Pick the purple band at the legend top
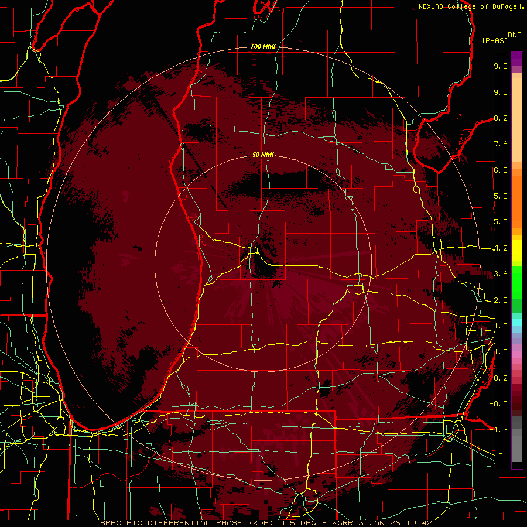This screenshot has width=527, height=527. [x=517, y=59]
